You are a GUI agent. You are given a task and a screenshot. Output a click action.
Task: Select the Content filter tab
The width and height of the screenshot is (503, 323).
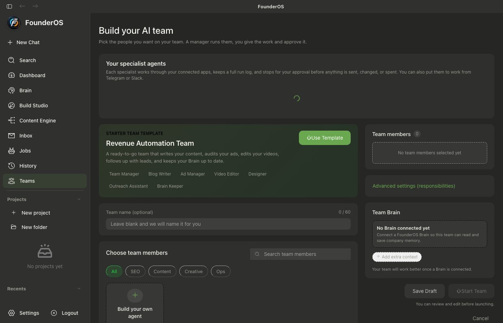pos(162,272)
